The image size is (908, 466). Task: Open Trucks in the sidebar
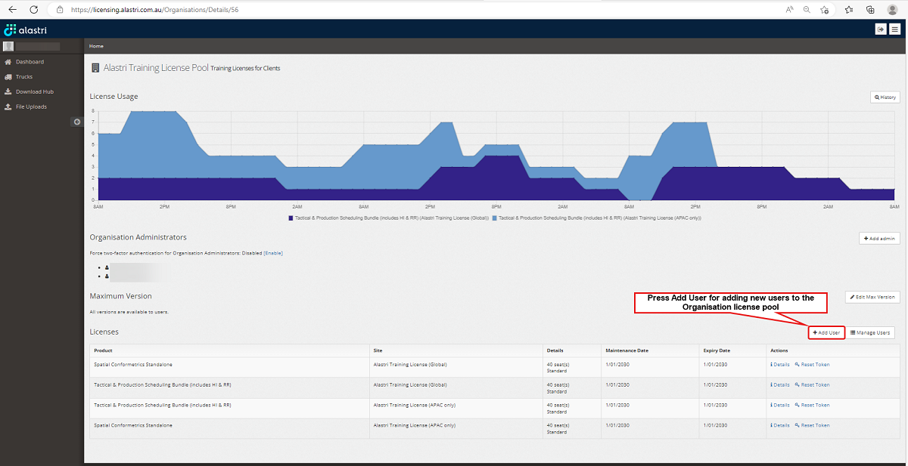pyautogui.click(x=24, y=77)
